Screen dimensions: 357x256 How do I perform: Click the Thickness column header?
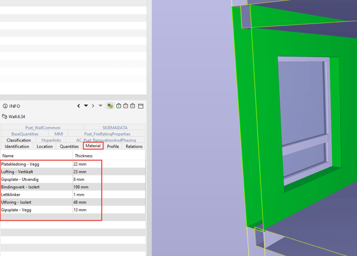pos(84,156)
